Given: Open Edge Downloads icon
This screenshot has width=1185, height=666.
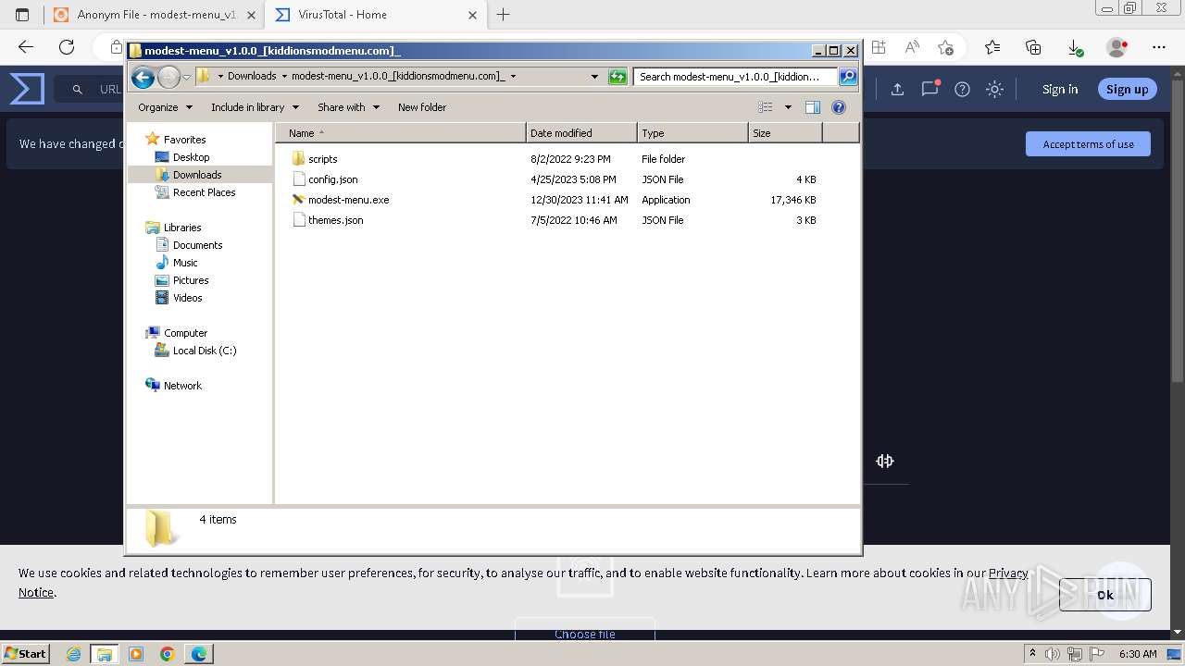Looking at the screenshot, I should click(x=1075, y=47).
